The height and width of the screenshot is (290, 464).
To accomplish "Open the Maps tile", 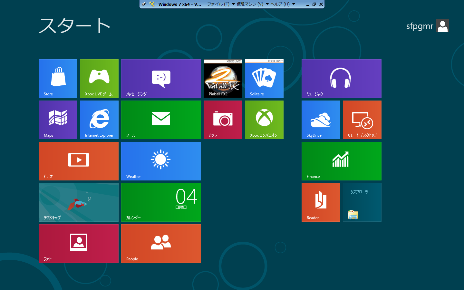I will point(58,120).
